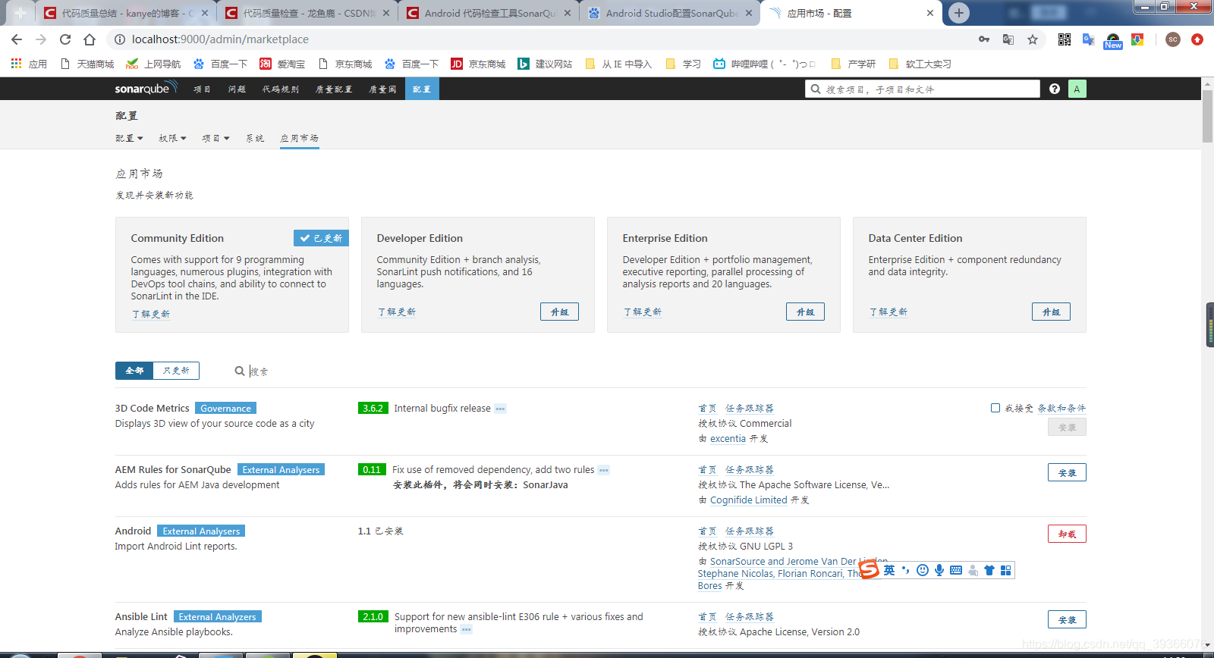This screenshot has width=1214, height=658.
Task: Click the top SonarQube search projects field
Action: [923, 89]
